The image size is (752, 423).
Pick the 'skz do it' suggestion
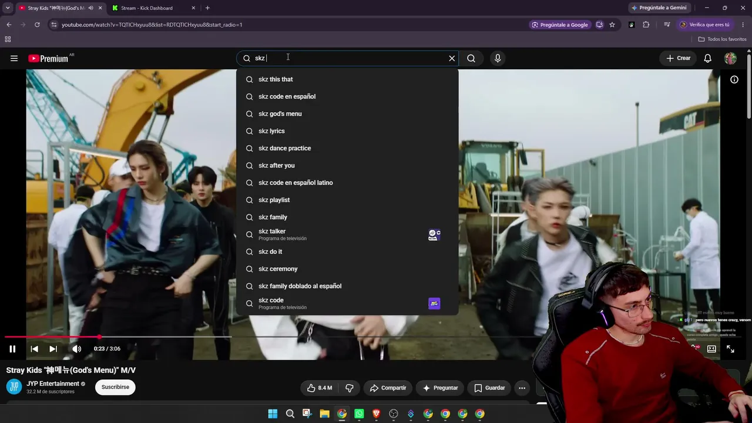tap(347, 251)
